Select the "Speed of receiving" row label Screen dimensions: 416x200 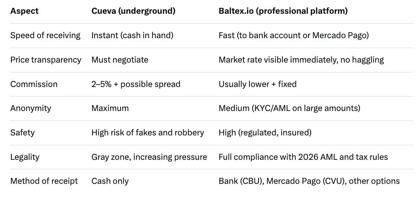(45, 35)
